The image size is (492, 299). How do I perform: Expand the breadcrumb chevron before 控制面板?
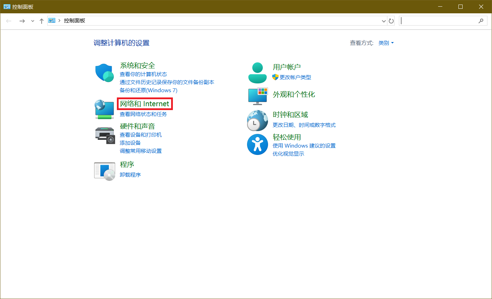click(59, 21)
